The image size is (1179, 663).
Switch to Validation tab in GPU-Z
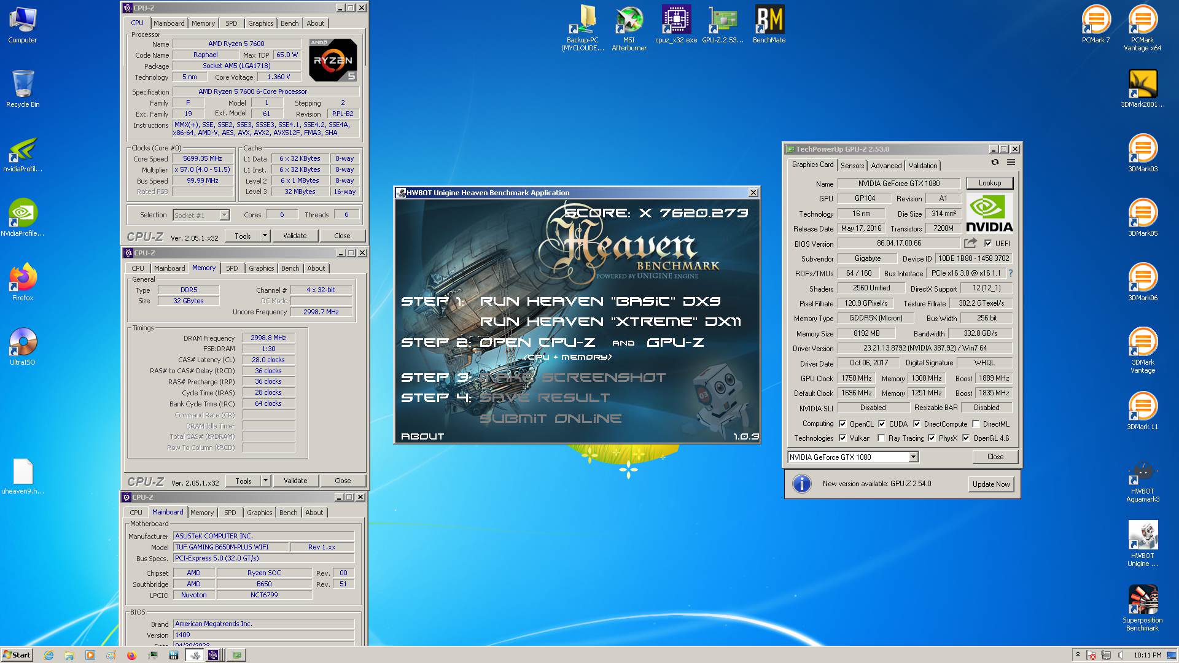point(923,165)
